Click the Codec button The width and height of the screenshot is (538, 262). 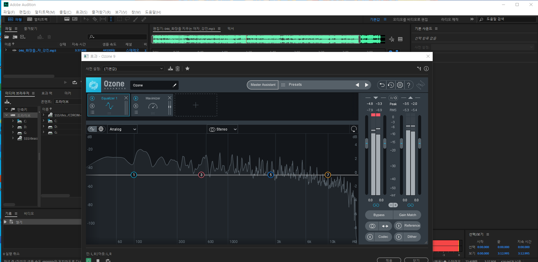pos(383,237)
